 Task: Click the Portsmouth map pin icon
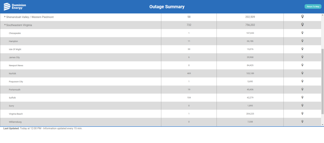coord(302,89)
